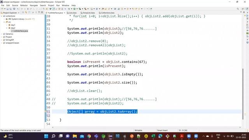The image size is (249, 140).
Task: Close the Project Explorer view
Action: point(19,13)
